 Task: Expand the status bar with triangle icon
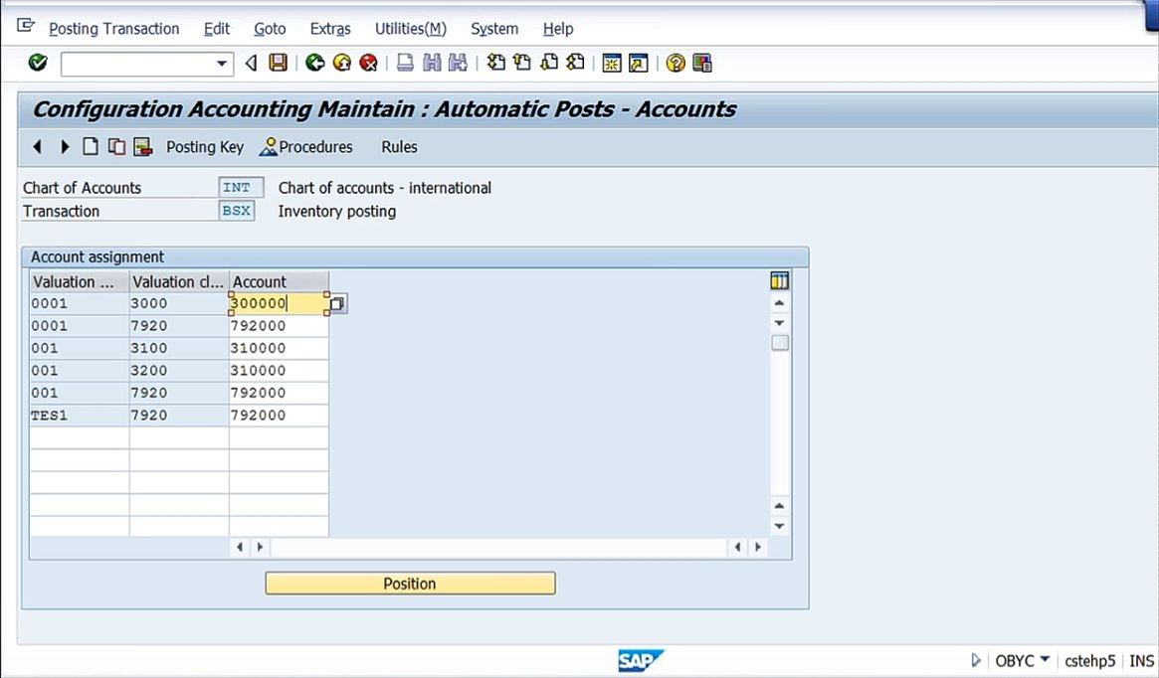coord(976,660)
